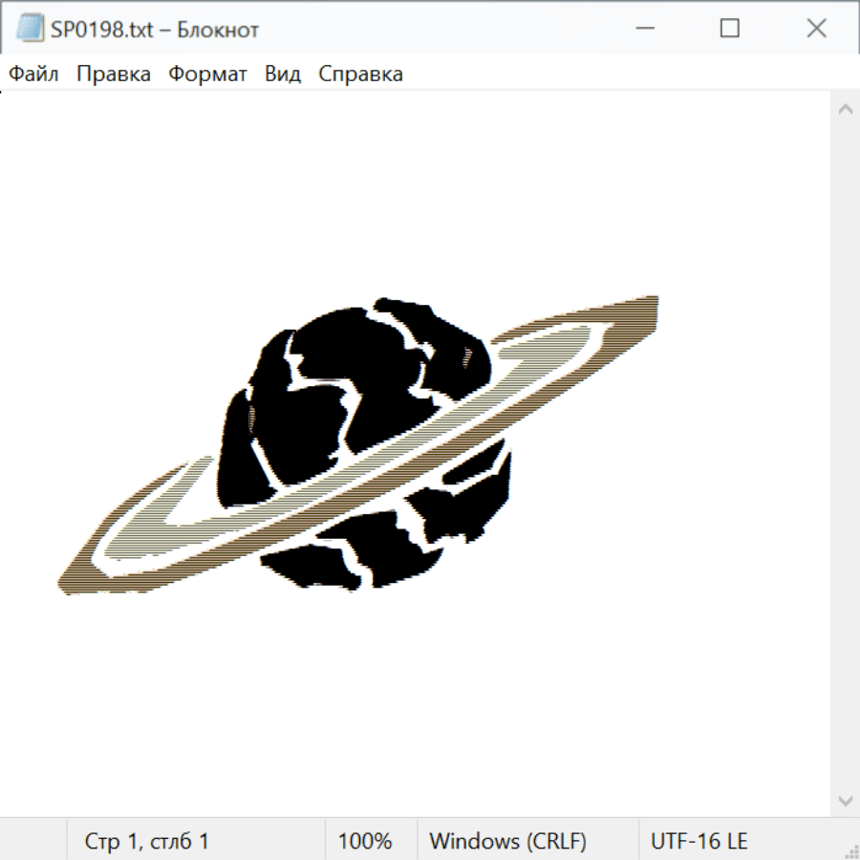Click the scroll up arrow

(x=845, y=110)
